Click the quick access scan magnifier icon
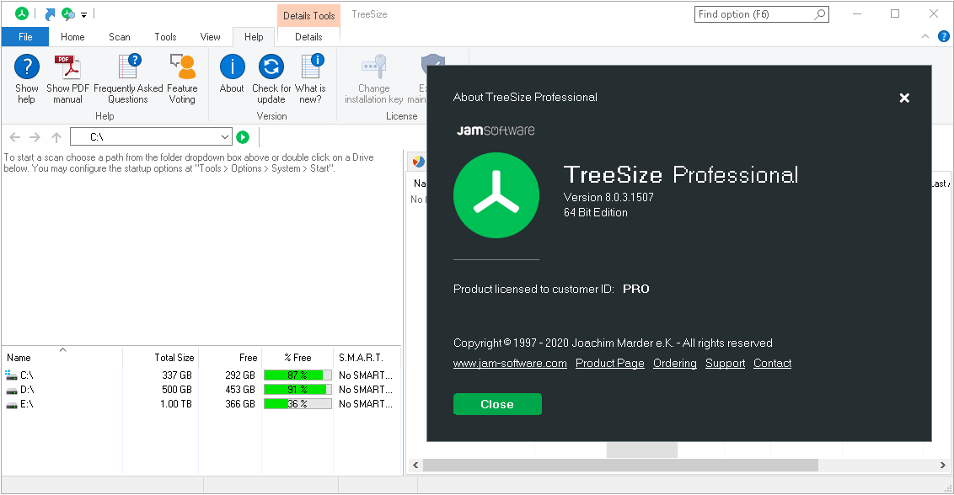954x495 pixels. (x=68, y=14)
